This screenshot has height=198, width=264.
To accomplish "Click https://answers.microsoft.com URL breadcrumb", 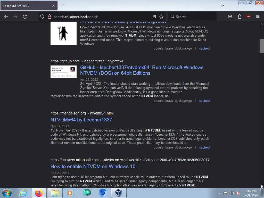I will (75, 160).
